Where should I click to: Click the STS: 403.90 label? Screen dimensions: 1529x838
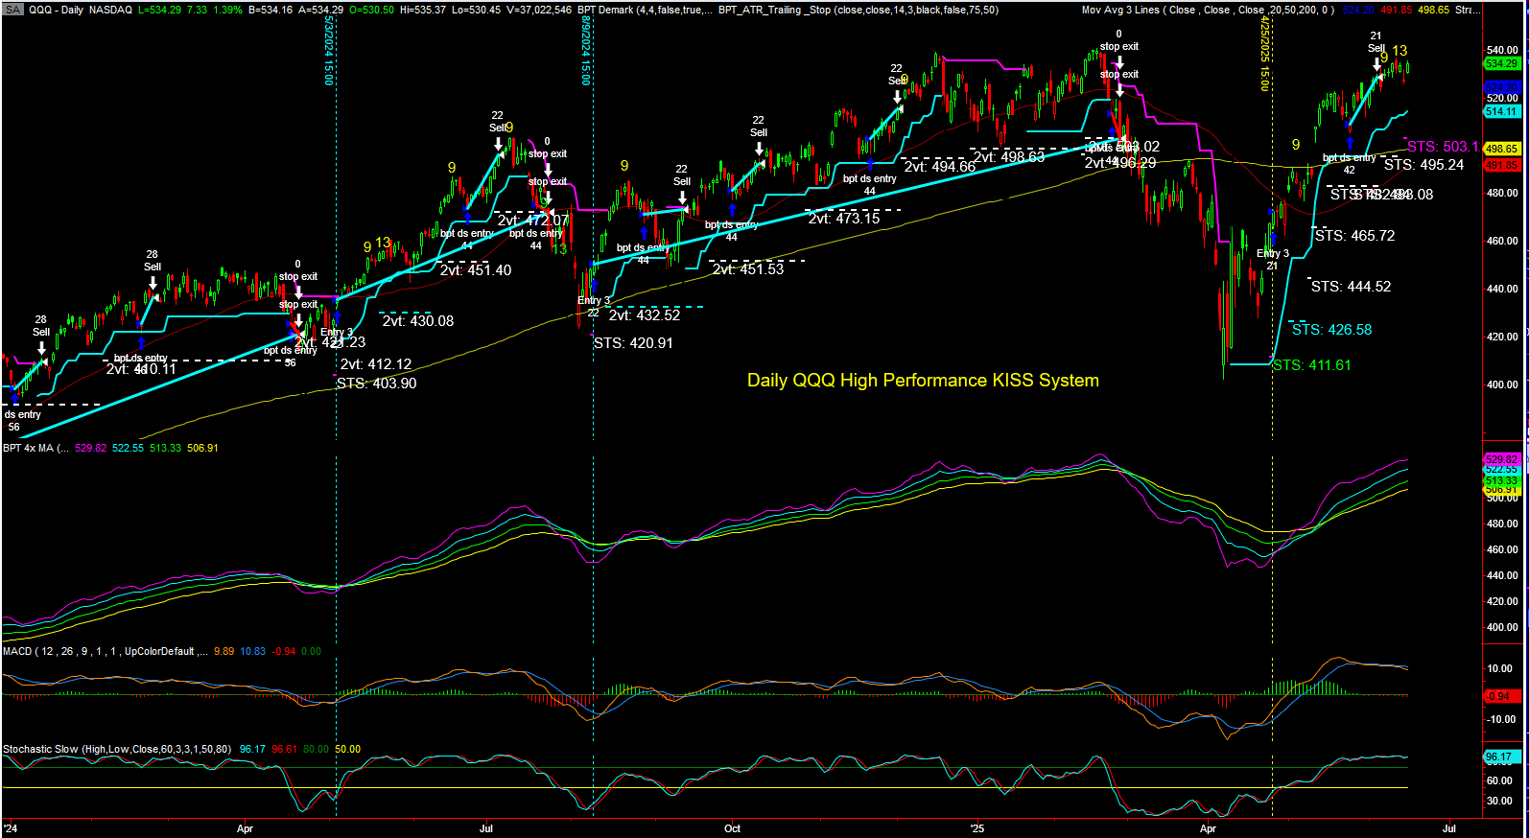376,384
